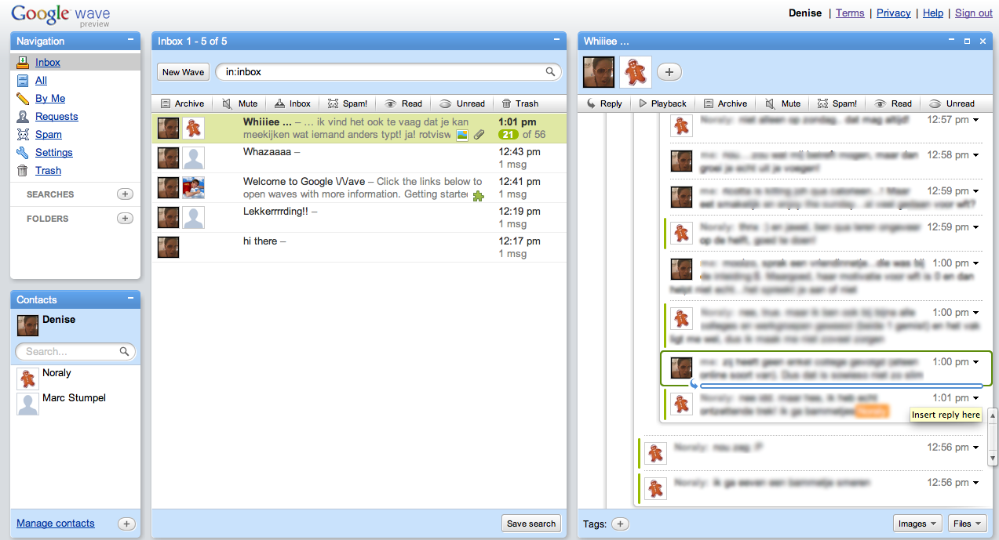999x540 pixels.
Task: Move wave to Inbox via Inbox toolbar
Action: point(293,103)
